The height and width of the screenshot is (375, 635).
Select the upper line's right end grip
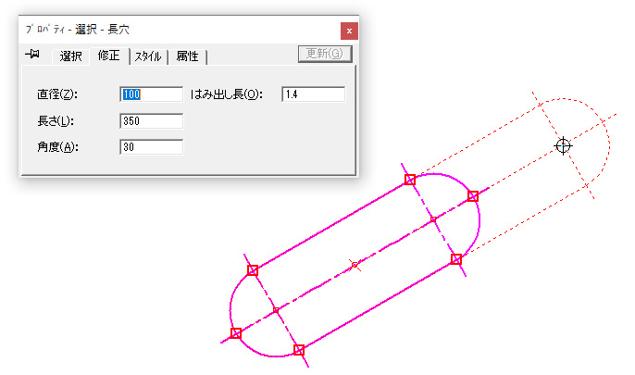(x=410, y=180)
